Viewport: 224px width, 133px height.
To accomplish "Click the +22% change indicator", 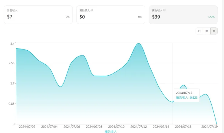I will tap(211, 17).
